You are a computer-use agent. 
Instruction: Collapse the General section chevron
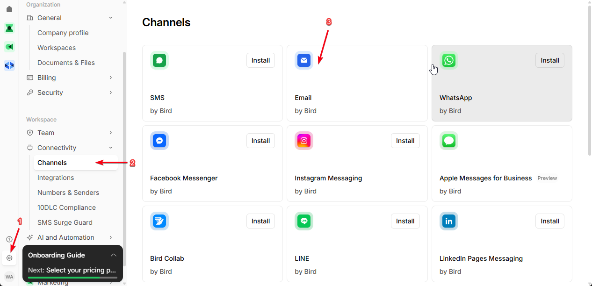coord(111,18)
